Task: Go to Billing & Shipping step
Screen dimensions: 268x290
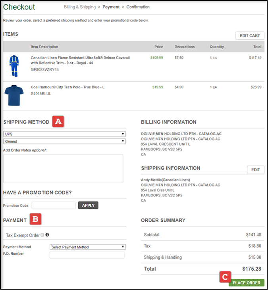Action: pyautogui.click(x=79, y=7)
